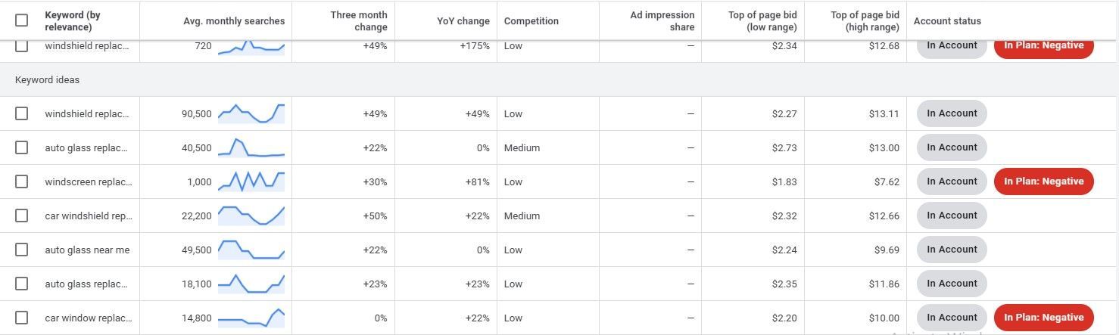The width and height of the screenshot is (1119, 335).
Task: Open the car windshield rep... keyword text
Action: pos(89,216)
